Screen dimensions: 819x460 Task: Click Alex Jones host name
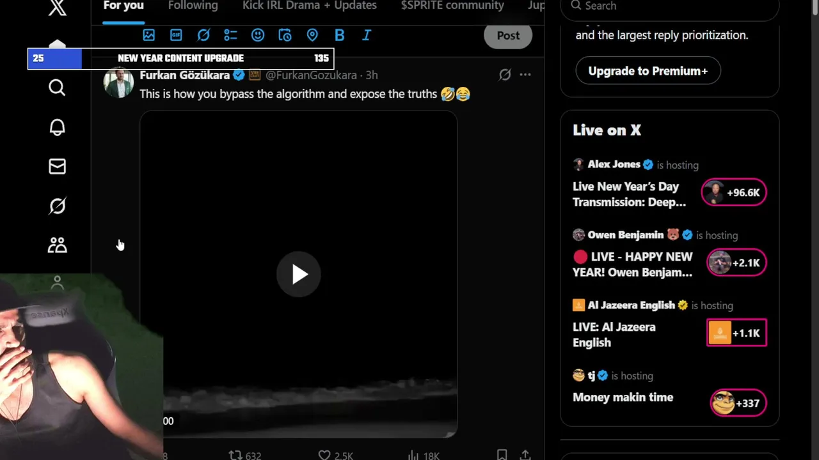coord(614,164)
